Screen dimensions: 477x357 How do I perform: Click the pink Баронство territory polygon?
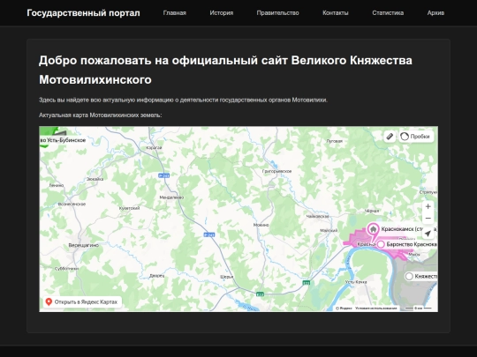click(x=359, y=237)
